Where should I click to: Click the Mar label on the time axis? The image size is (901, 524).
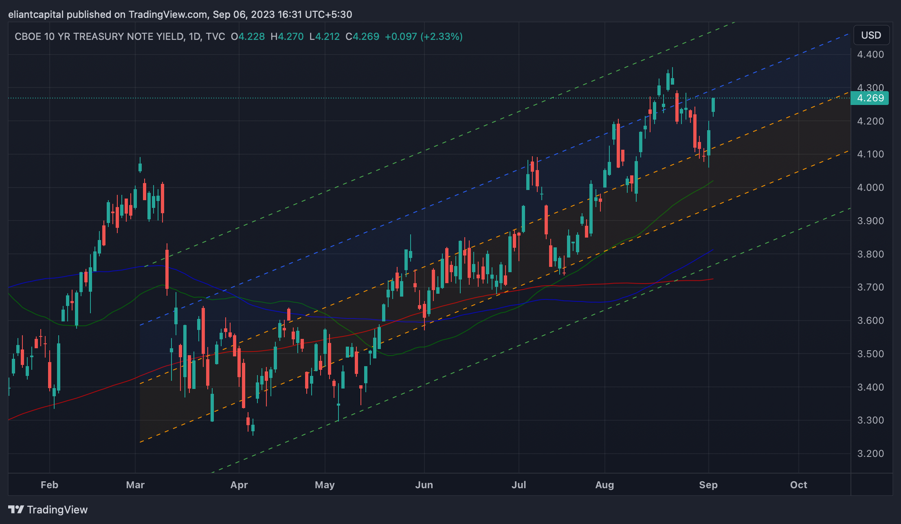pos(135,485)
